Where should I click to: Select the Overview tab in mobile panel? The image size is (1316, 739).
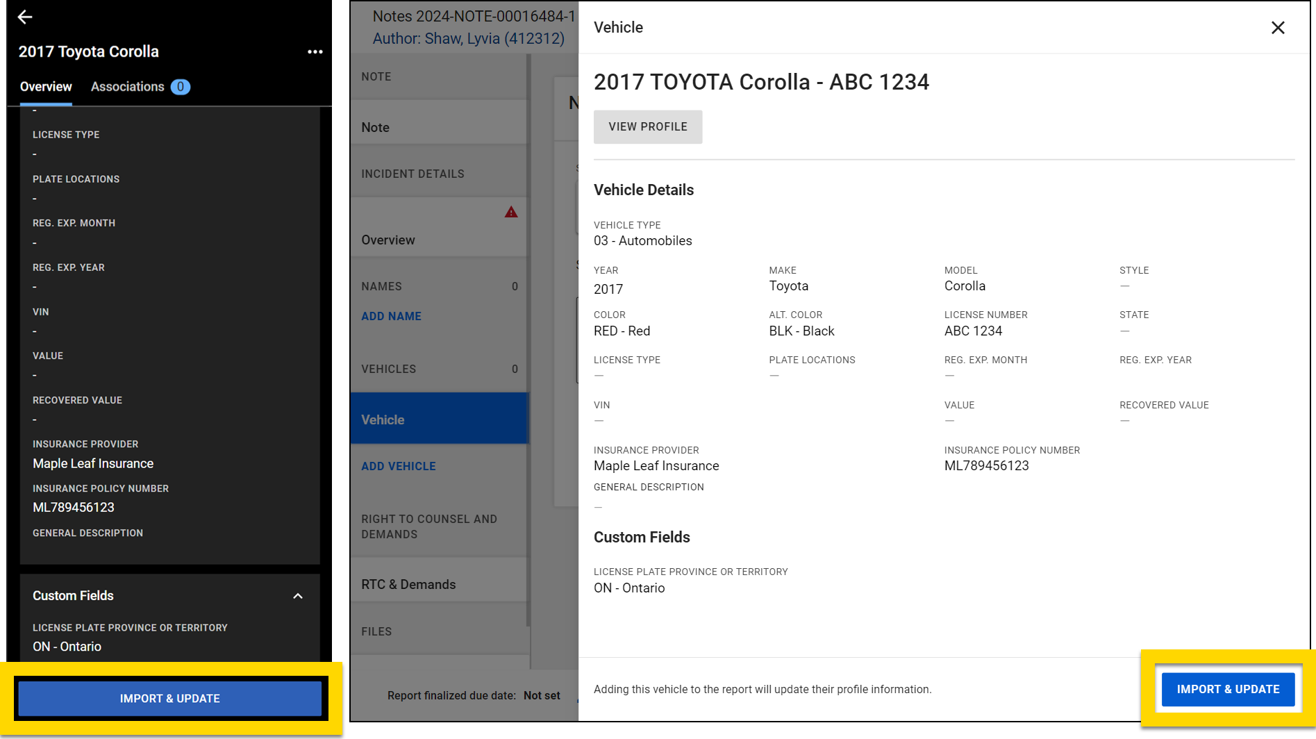tap(46, 87)
